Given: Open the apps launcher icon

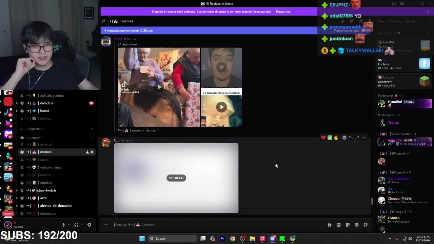Looking at the screenshot, I should point(366,225).
